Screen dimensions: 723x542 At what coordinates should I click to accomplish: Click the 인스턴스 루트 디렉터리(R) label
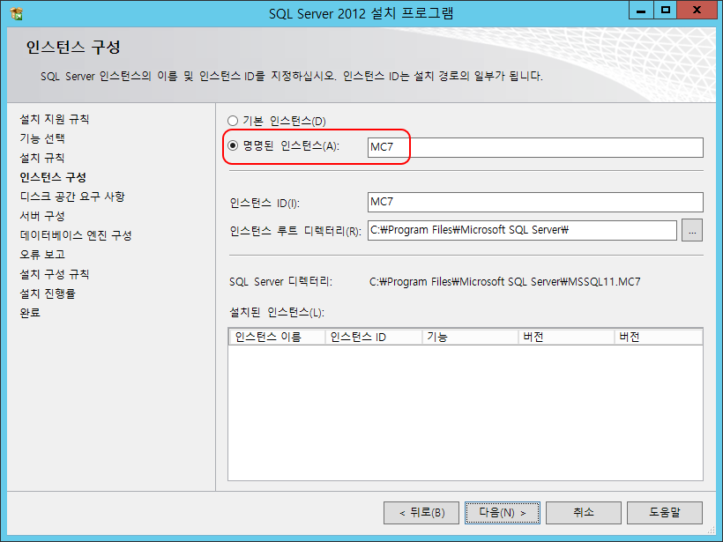click(x=295, y=231)
